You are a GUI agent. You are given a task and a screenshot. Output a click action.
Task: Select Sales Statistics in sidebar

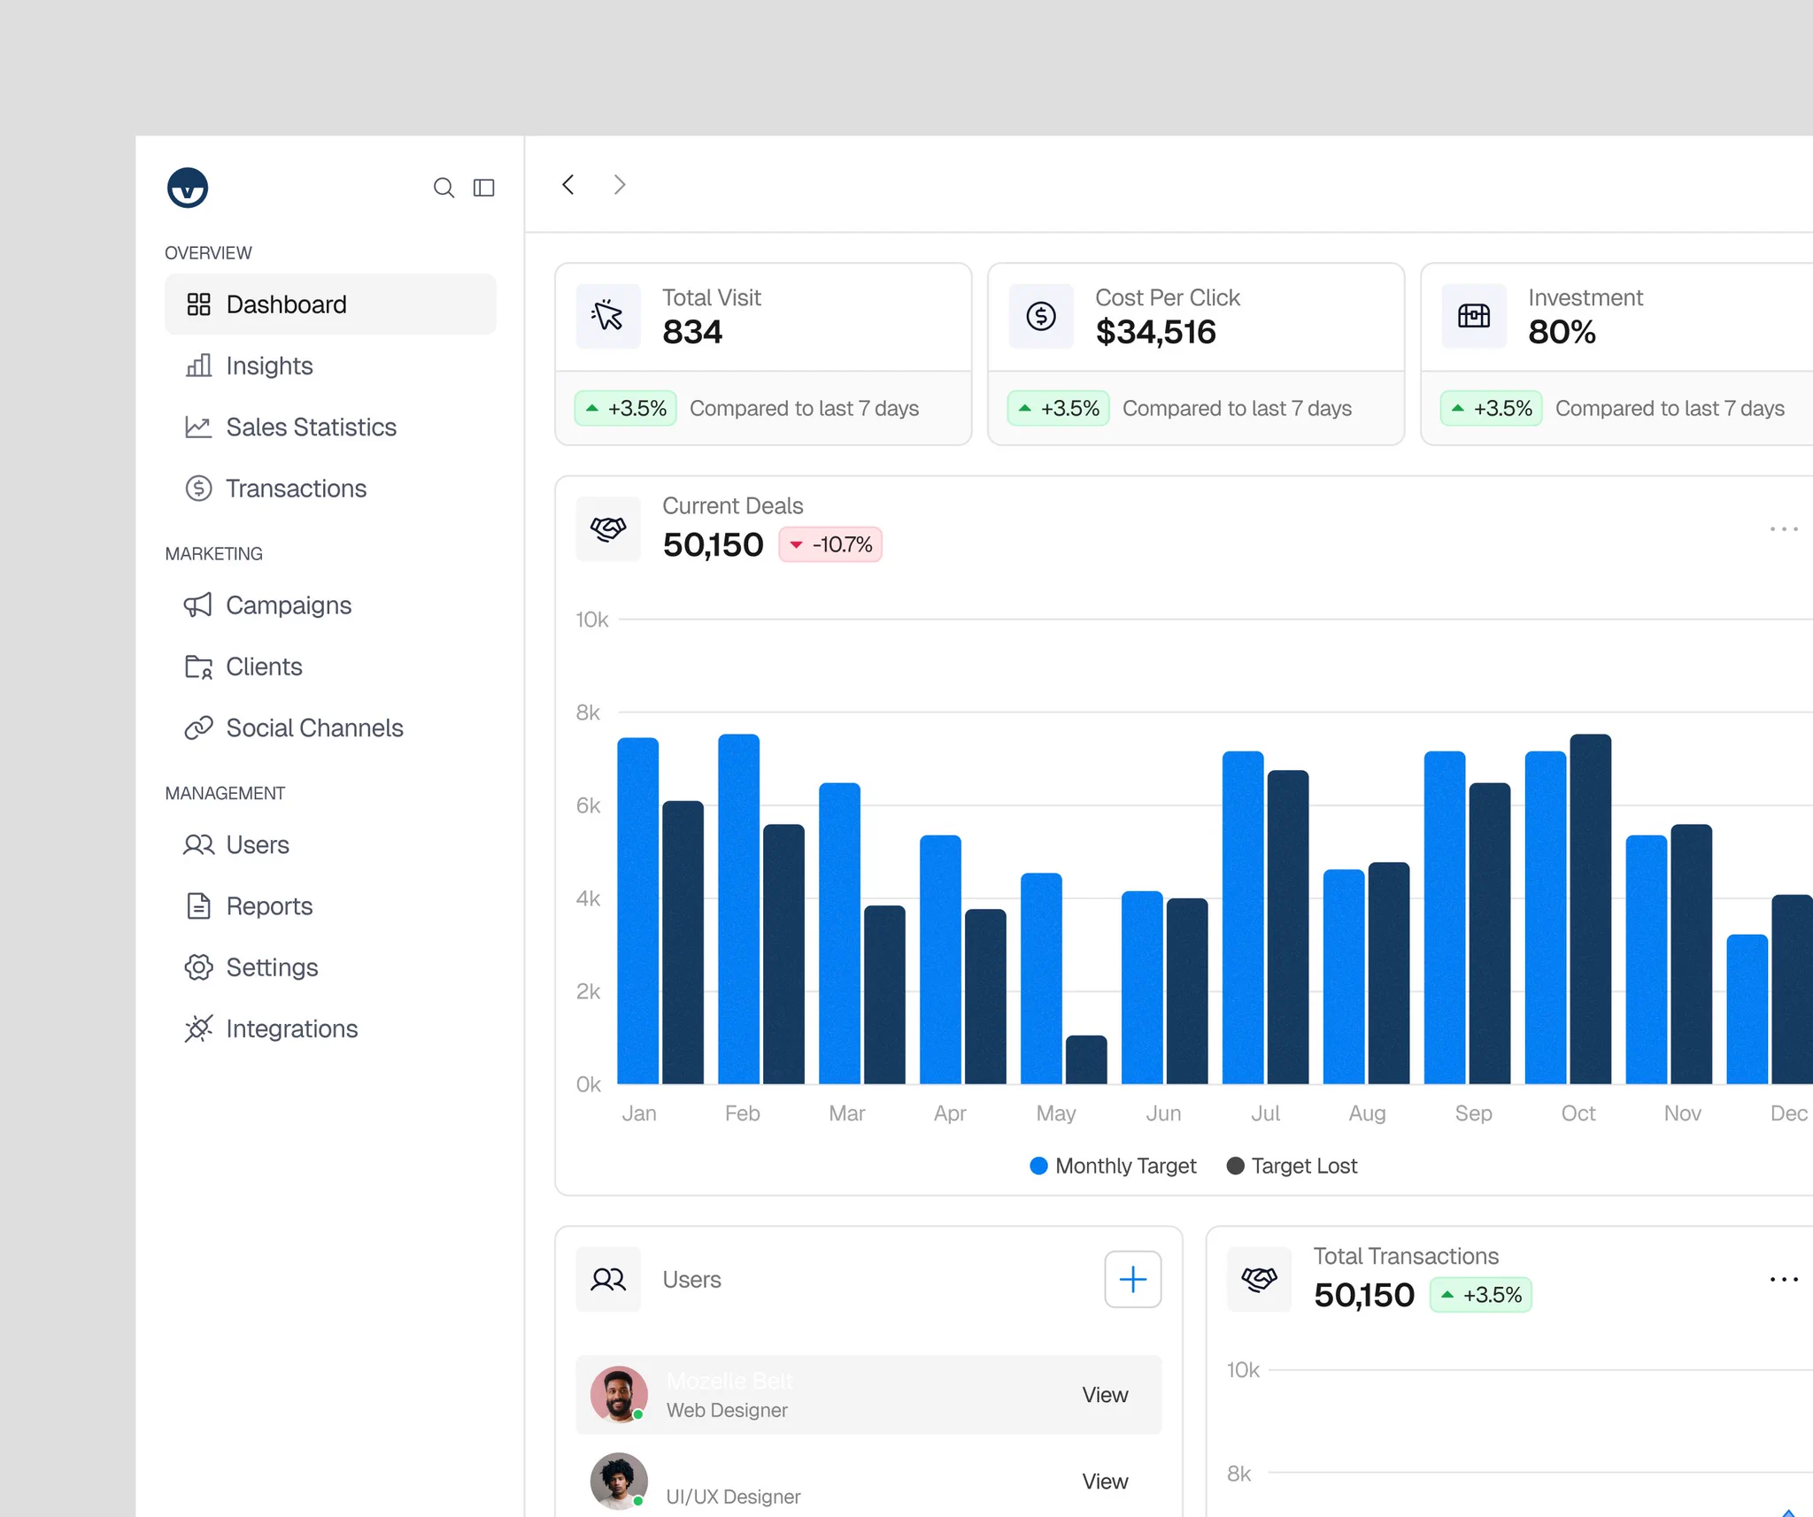330,427
